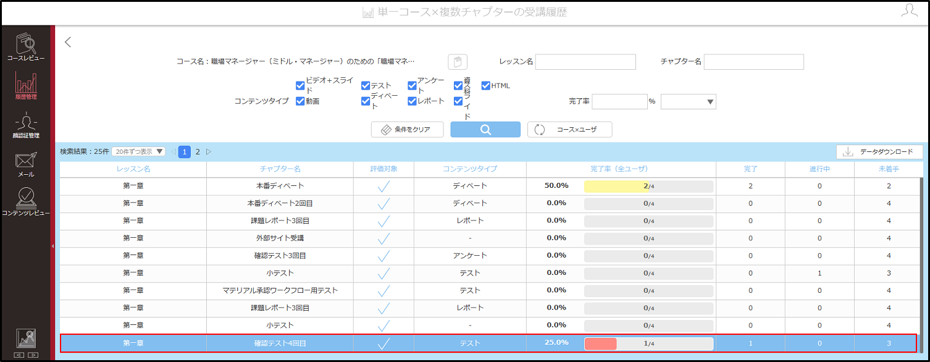
Task: Click the 完了率 percentage input field
Action: (619, 101)
